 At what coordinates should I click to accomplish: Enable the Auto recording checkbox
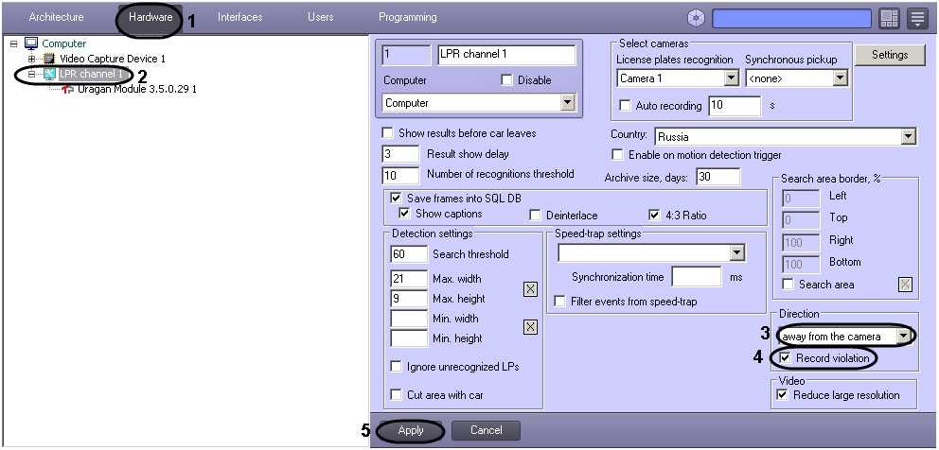[x=625, y=106]
